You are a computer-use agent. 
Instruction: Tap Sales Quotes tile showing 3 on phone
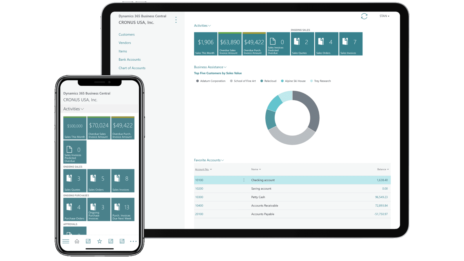pos(75,181)
